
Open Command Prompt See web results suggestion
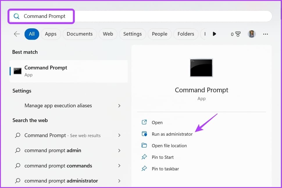[x=67, y=135]
